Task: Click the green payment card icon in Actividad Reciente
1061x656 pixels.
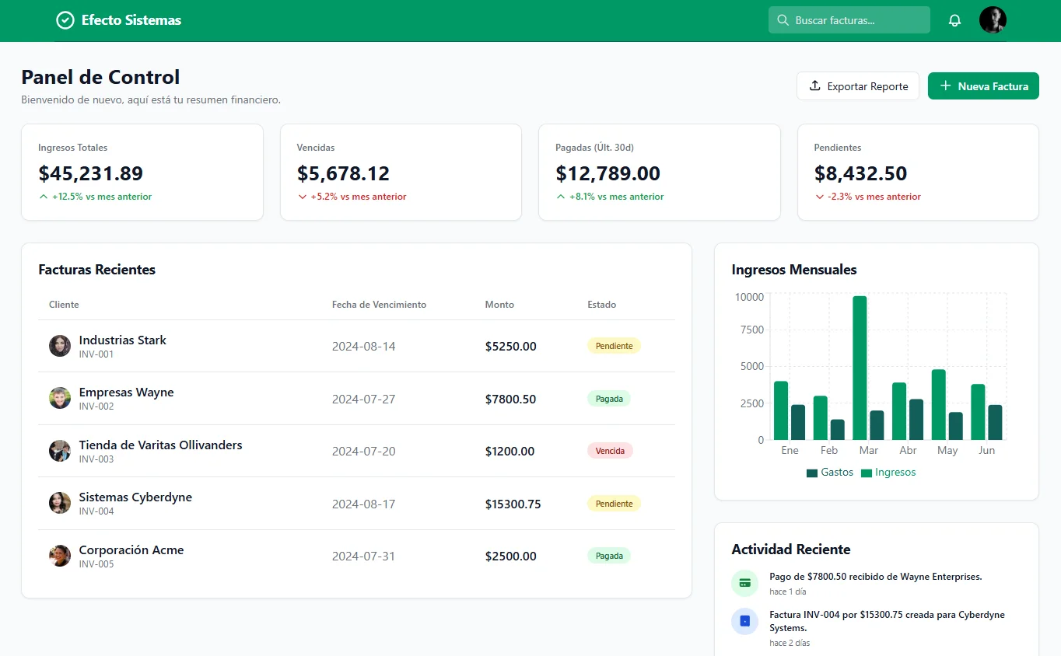Action: click(744, 582)
